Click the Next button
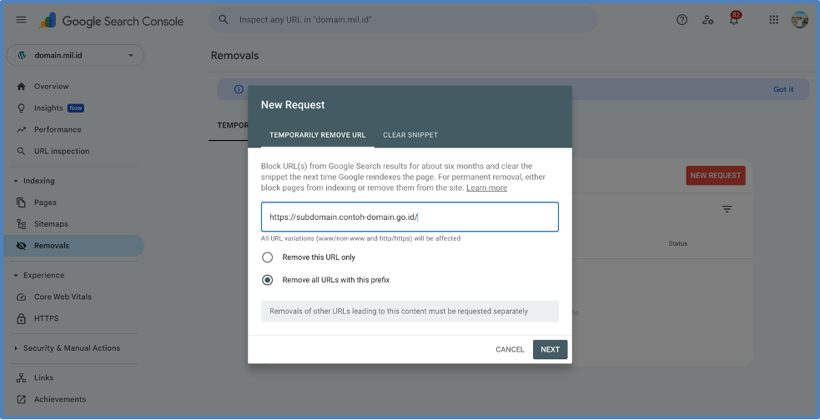This screenshot has width=820, height=420. tap(550, 349)
